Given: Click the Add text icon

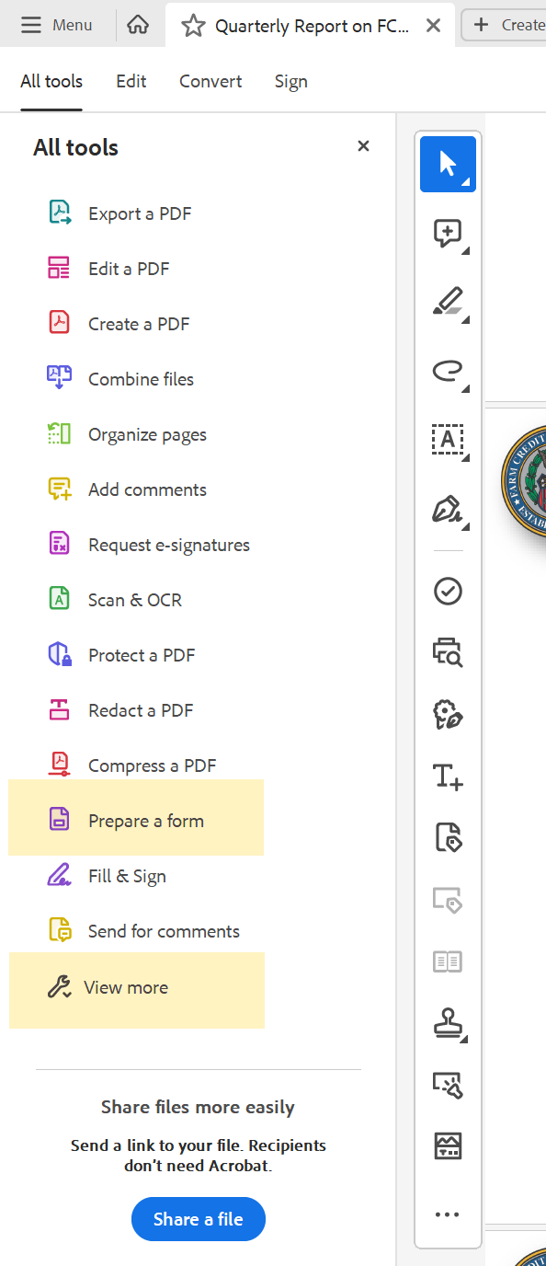Looking at the screenshot, I should (448, 776).
